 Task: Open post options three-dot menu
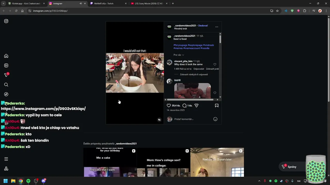tap(217, 27)
